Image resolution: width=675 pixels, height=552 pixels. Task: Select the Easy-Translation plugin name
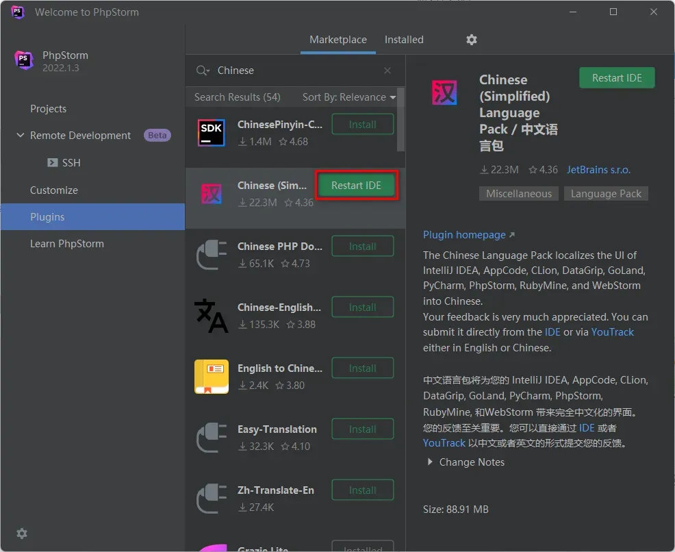tap(277, 429)
